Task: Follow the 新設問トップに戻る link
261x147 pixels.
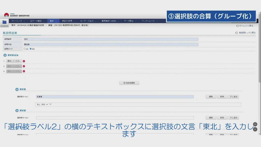Action: point(246,33)
